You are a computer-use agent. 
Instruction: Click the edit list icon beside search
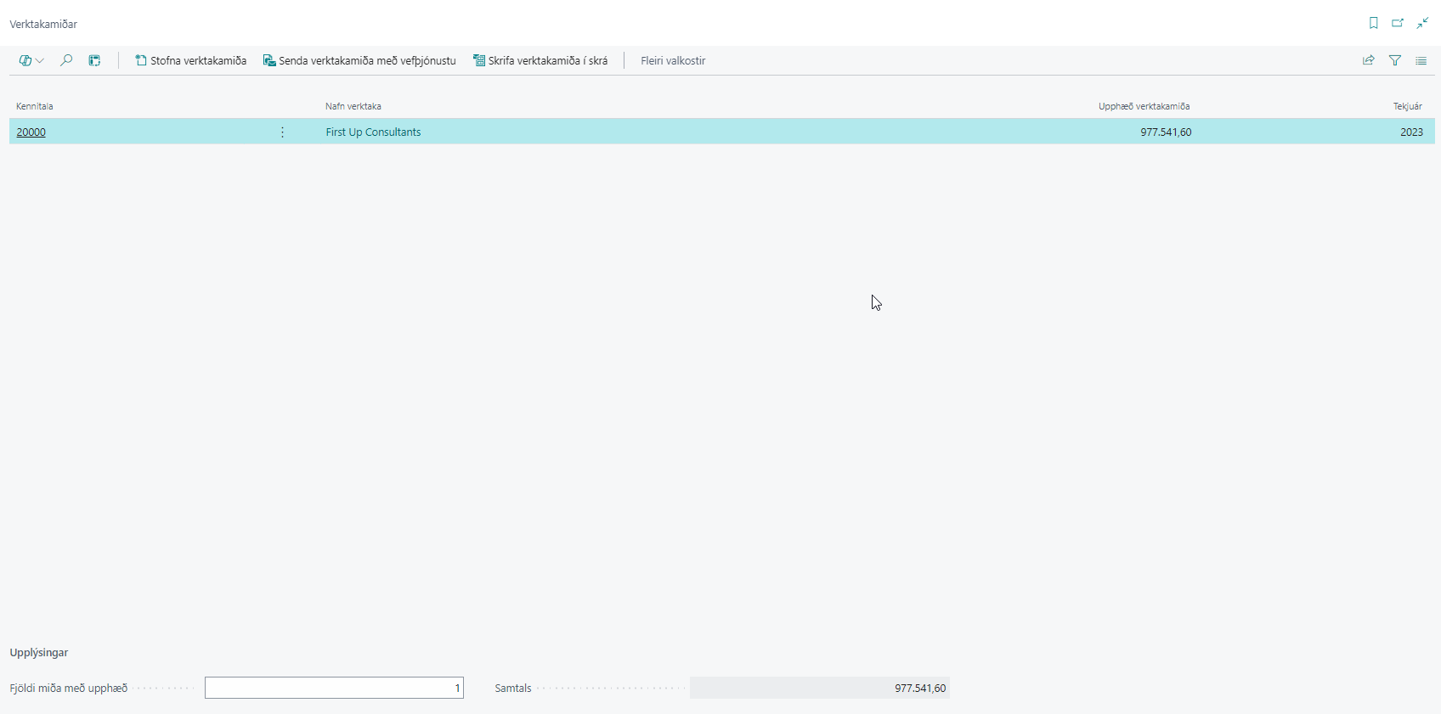click(95, 60)
